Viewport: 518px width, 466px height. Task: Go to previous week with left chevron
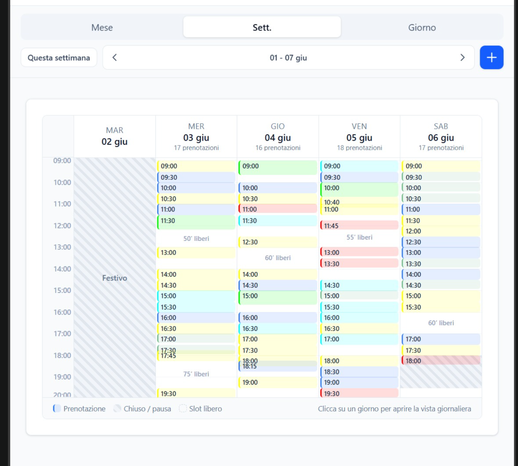115,58
